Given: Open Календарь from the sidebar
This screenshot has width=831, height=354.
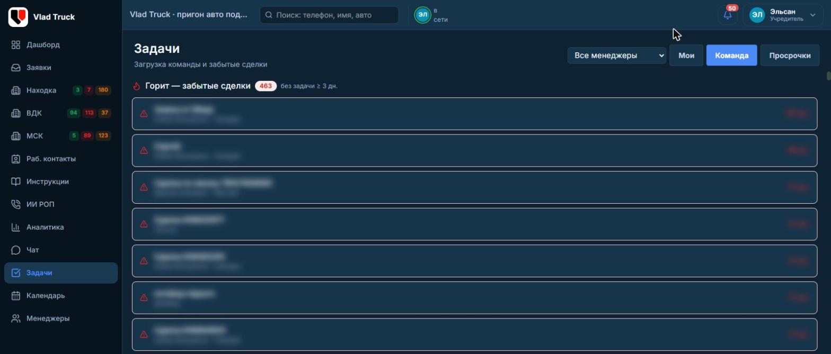Looking at the screenshot, I should pos(61,296).
